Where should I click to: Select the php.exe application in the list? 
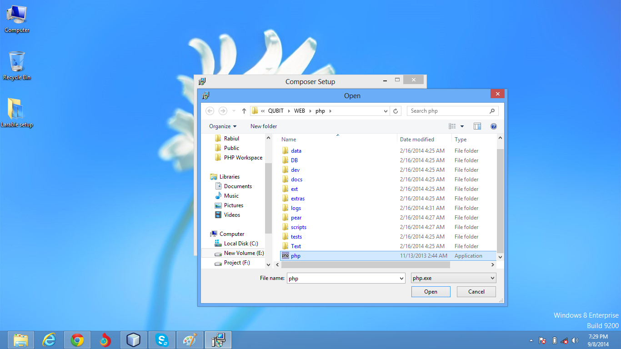pos(296,255)
